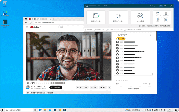Click the thumbs-up like icon with 823

pyautogui.click(x=79, y=87)
